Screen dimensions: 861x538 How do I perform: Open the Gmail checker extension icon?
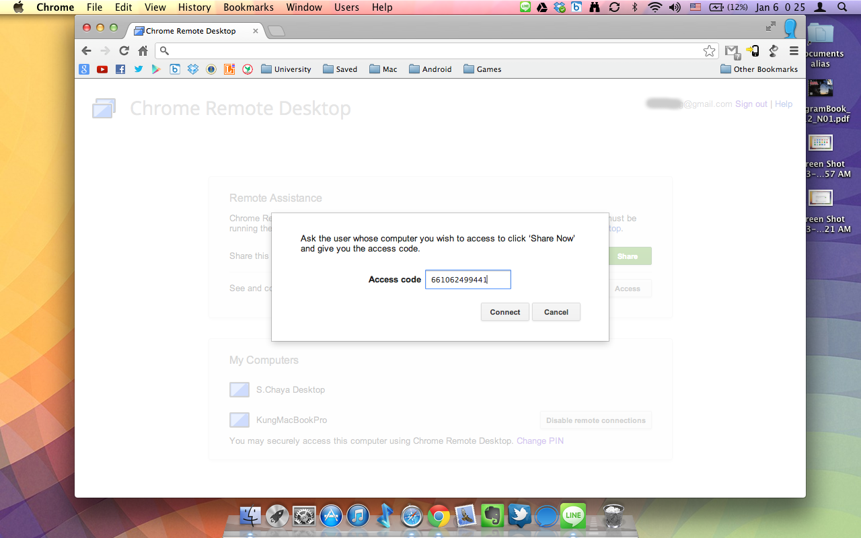[732, 51]
